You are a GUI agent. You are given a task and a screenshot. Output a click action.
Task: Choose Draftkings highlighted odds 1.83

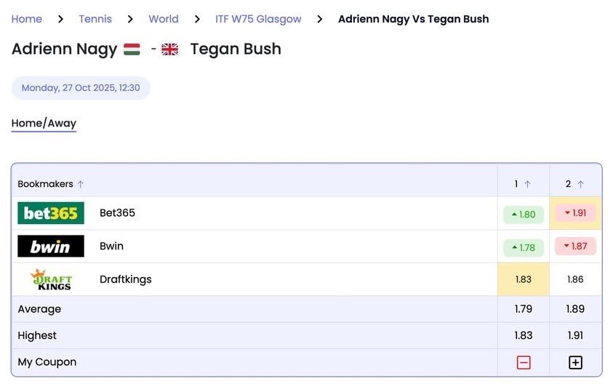pos(524,279)
